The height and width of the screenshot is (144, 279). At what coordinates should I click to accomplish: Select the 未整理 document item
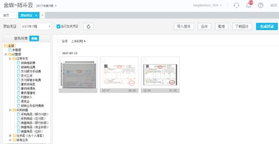point(15,50)
